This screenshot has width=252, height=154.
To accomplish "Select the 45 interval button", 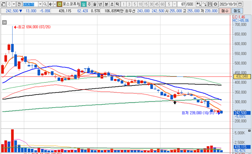I will click(157, 4).
